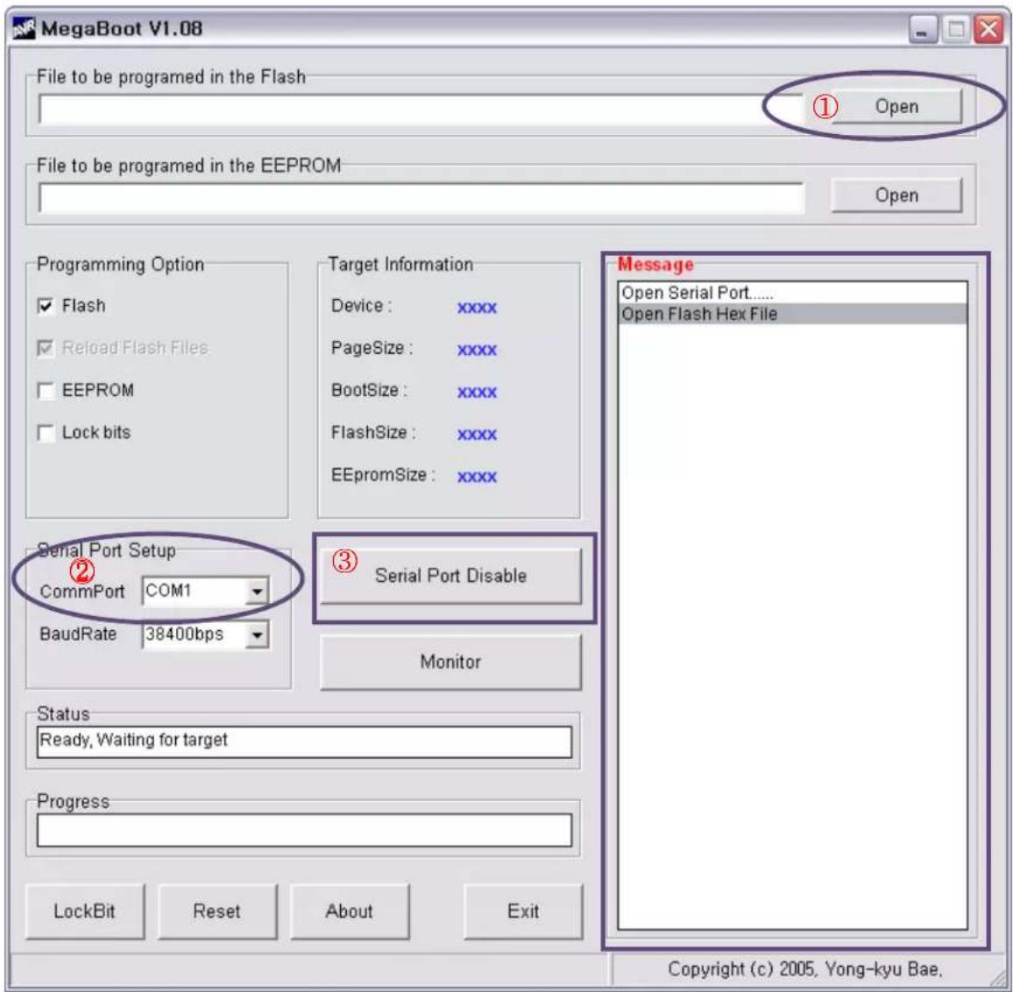Image resolution: width=1013 pixels, height=992 pixels.
Task: Enable the Lock bits checkbox
Action: point(46,432)
